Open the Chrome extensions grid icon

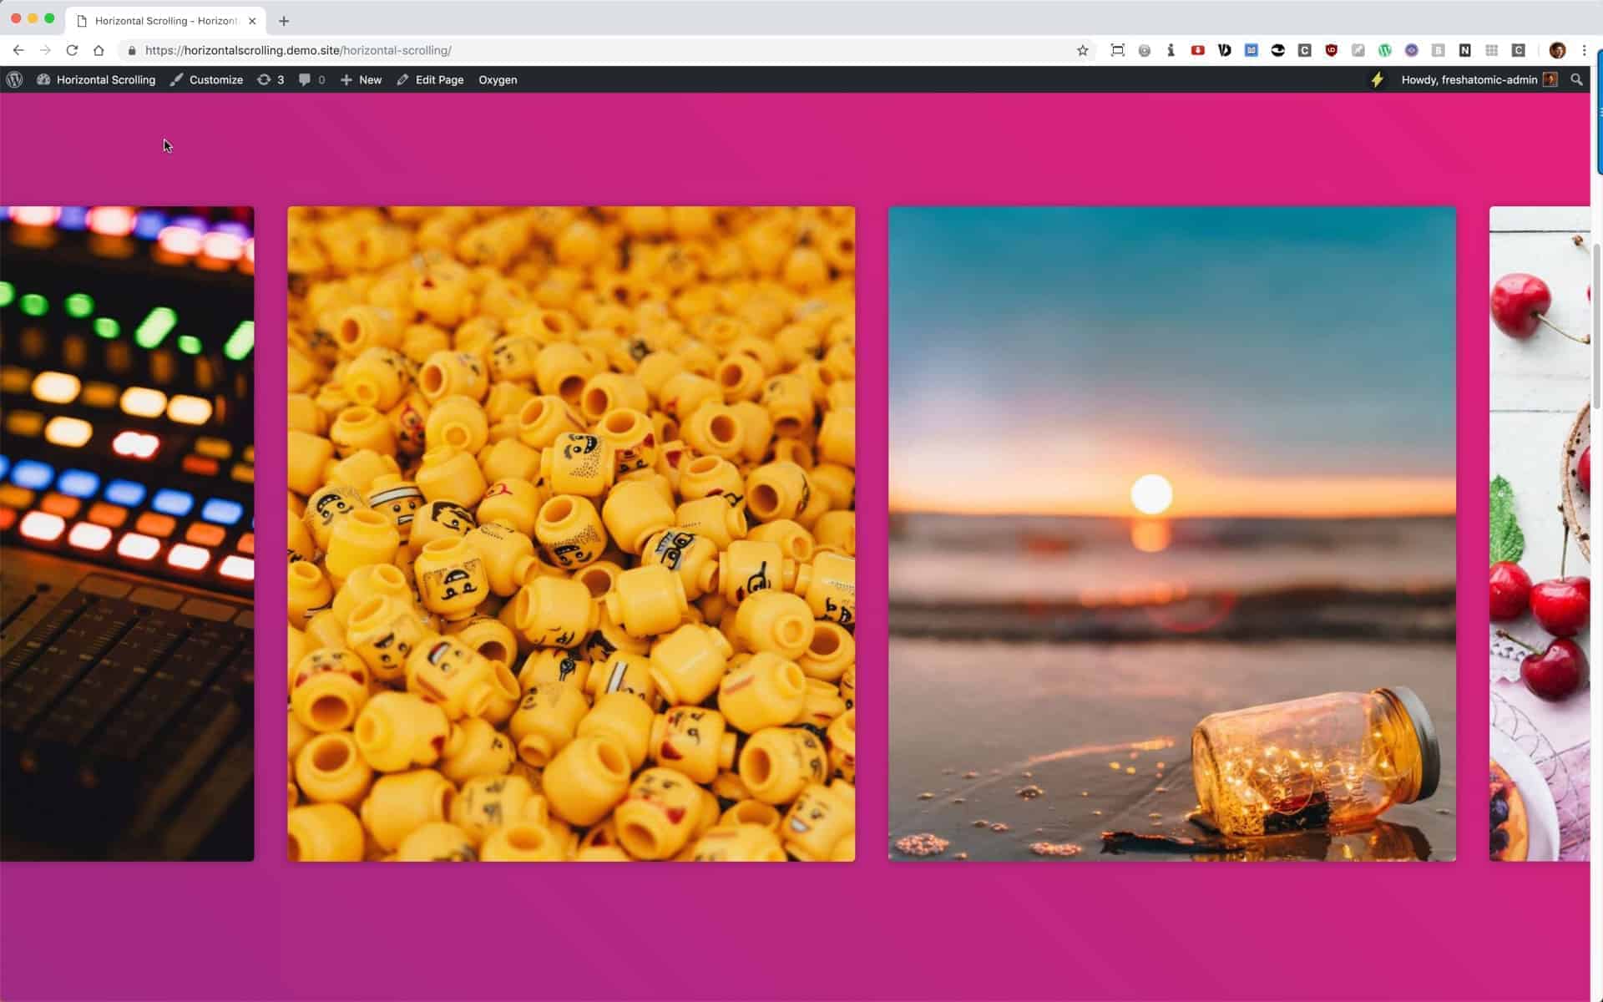pos(1492,50)
